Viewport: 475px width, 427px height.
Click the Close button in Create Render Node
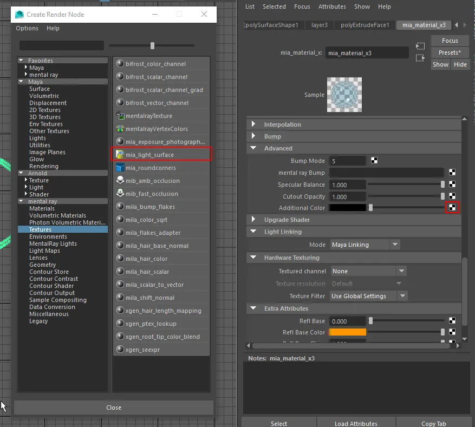point(114,408)
